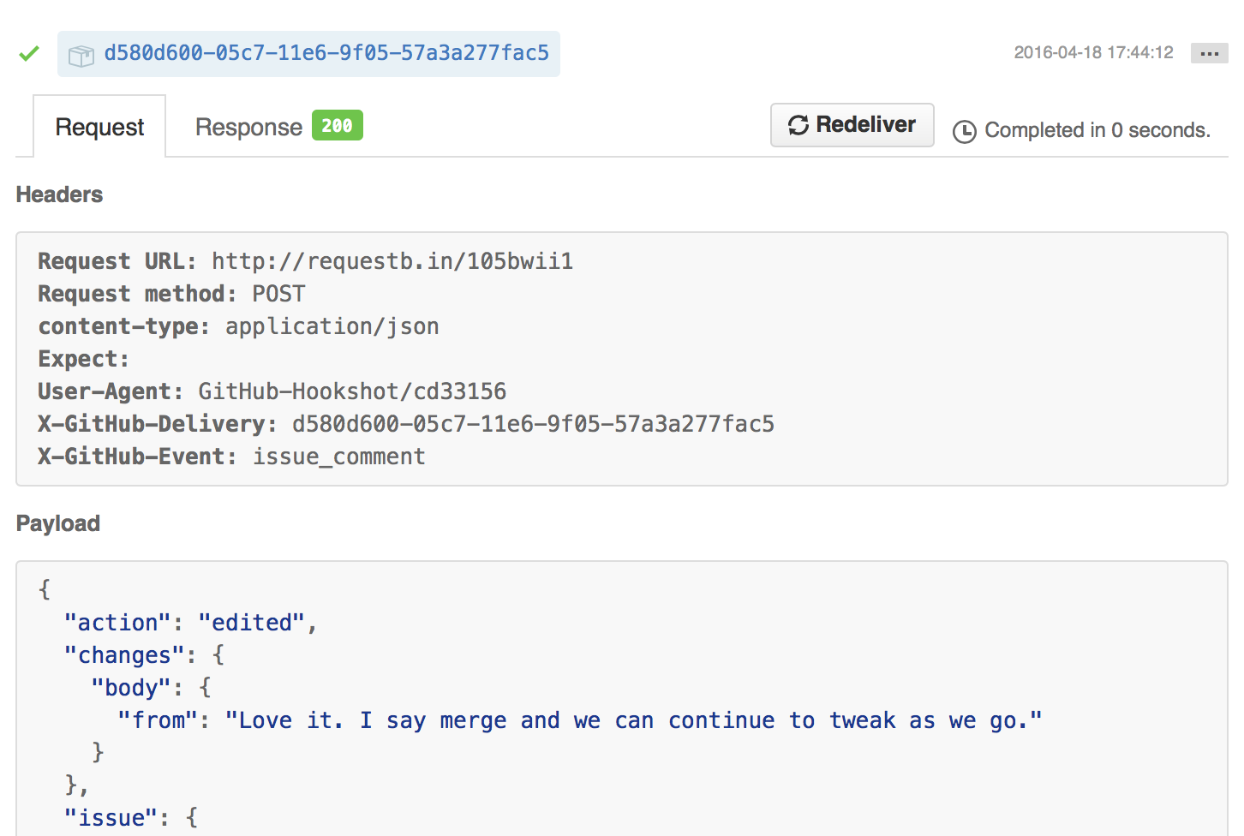Click the circular refresh icon on Redeliver
This screenshot has height=836, width=1244.
pos(798,124)
